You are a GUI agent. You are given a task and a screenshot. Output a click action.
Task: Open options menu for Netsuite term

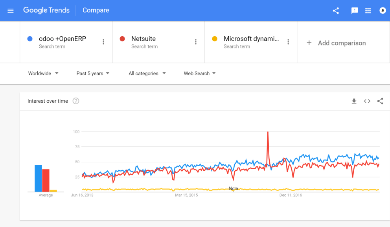[196, 42]
